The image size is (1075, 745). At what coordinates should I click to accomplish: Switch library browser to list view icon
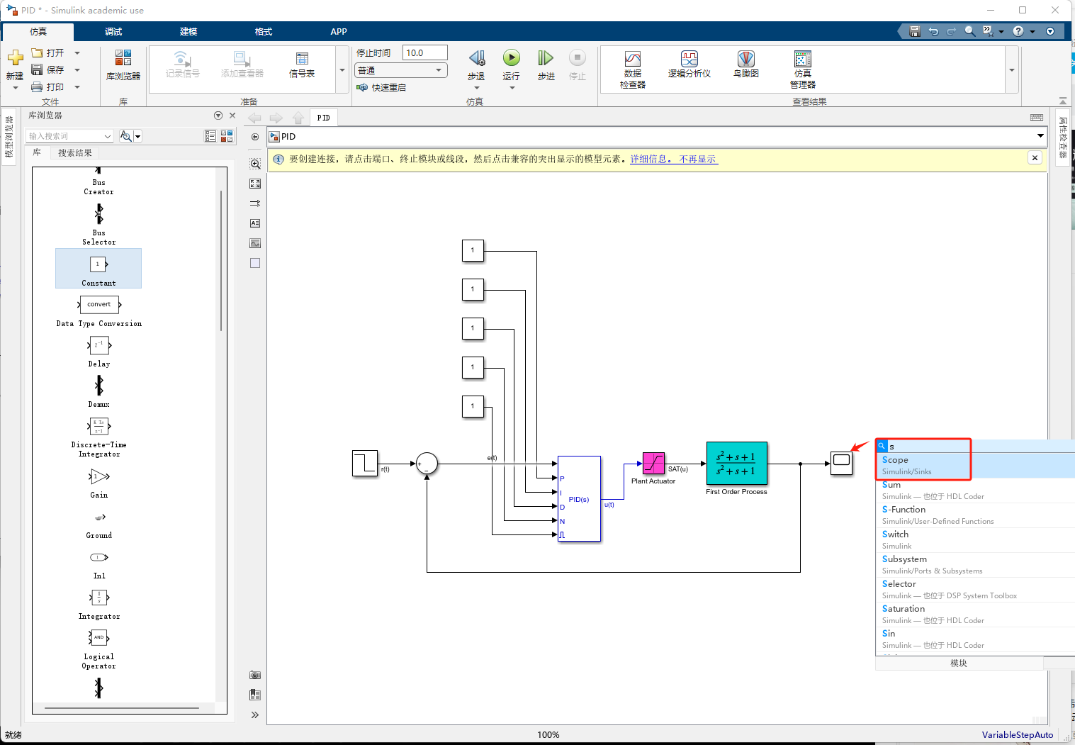(x=210, y=136)
